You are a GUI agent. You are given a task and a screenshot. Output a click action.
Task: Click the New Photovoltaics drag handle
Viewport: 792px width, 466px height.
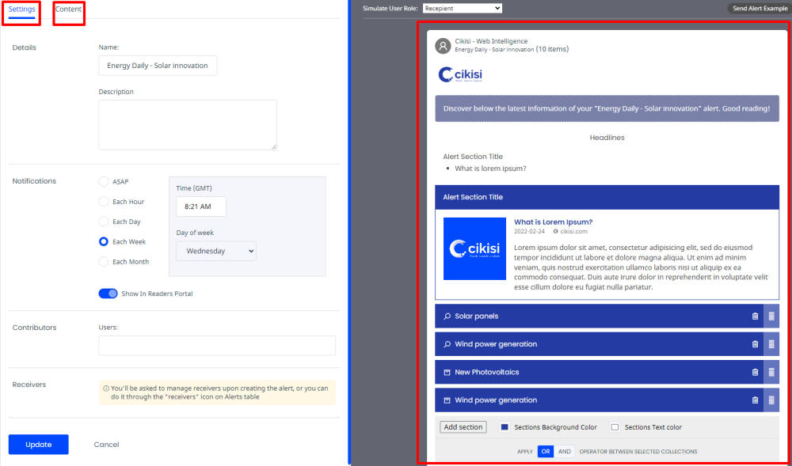pyautogui.click(x=771, y=372)
